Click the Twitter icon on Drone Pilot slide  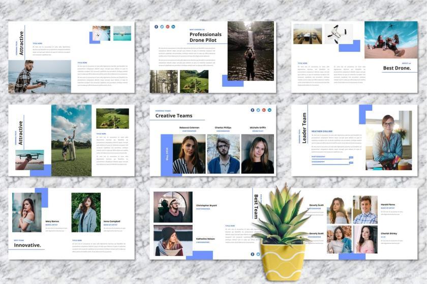[162, 27]
